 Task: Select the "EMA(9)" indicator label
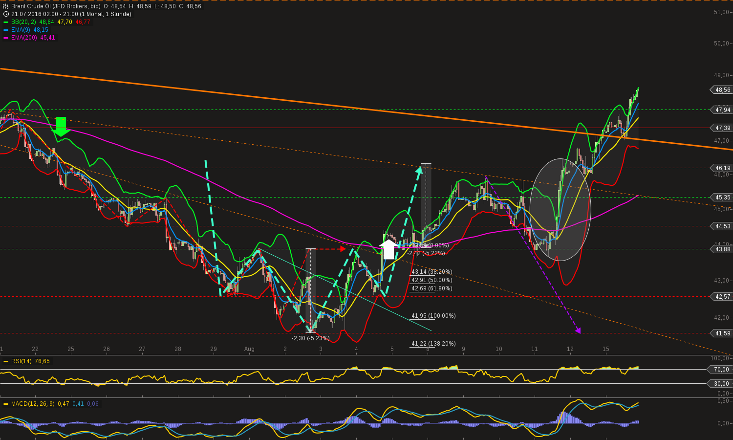click(x=21, y=30)
